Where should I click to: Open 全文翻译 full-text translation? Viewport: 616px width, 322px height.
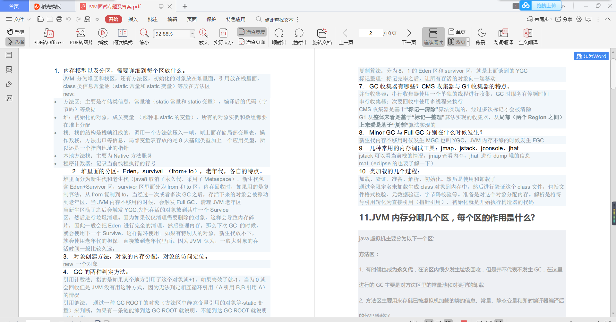528,37
